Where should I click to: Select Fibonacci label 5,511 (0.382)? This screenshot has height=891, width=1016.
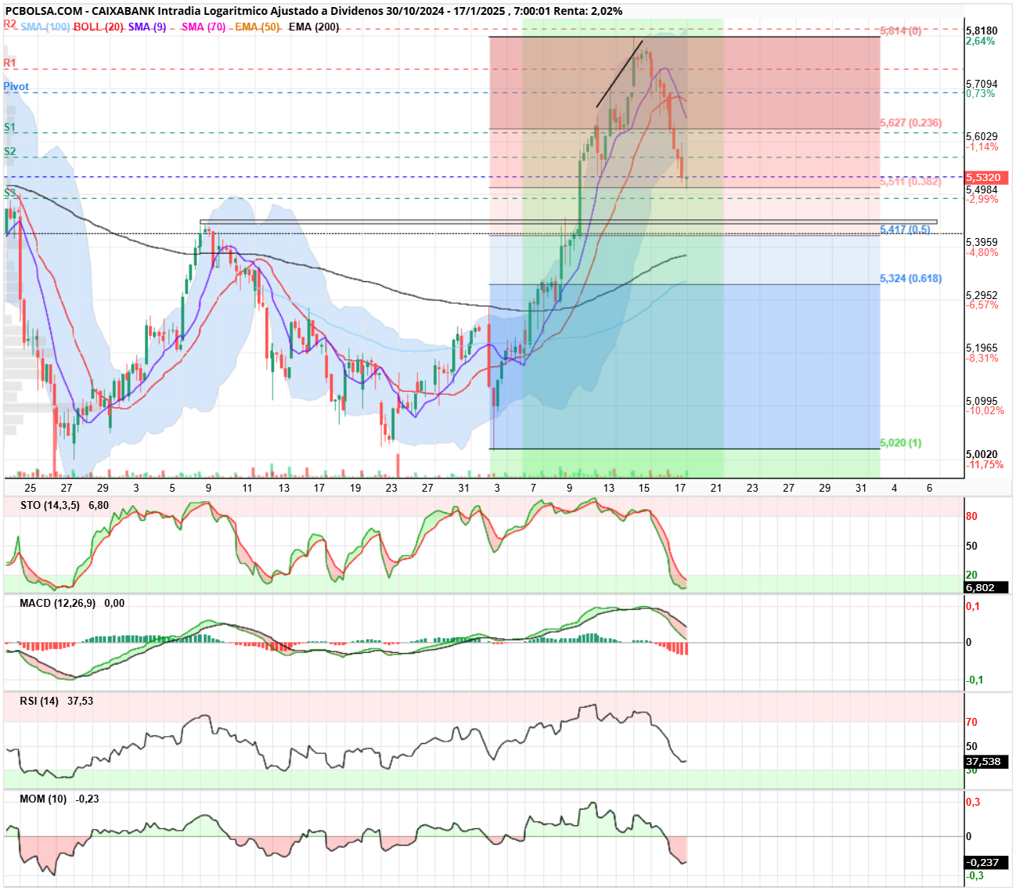tap(910, 182)
